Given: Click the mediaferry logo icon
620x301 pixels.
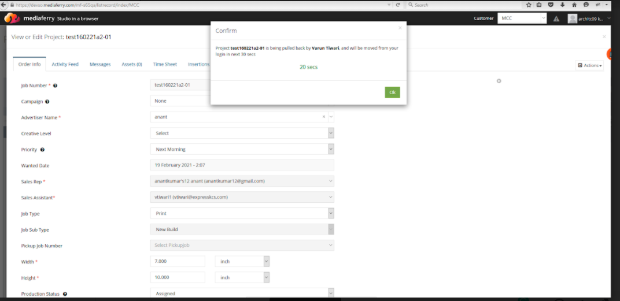Looking at the screenshot, I should point(12,18).
